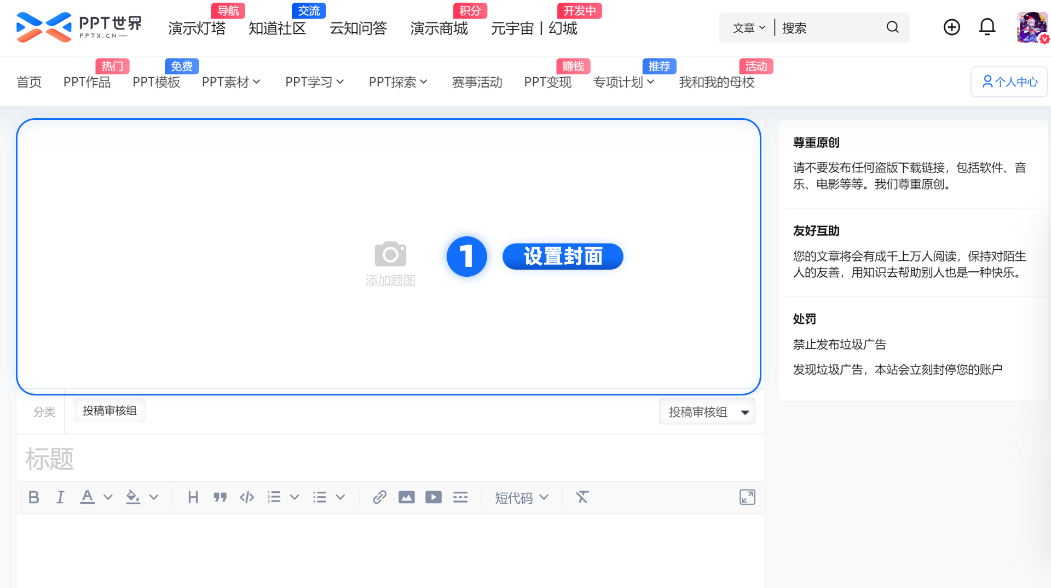Click the 标题 title input field

click(390, 458)
